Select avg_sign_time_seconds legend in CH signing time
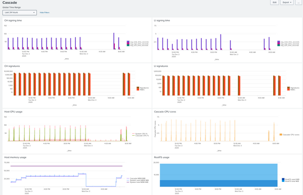The width and height of the screenshot is (303, 195). click(x=138, y=44)
